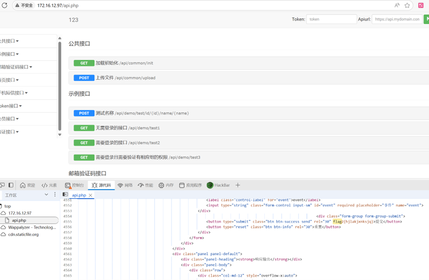The image size is (429, 280).
Task: Click the reset button code on line 4556
Action: 273,227
